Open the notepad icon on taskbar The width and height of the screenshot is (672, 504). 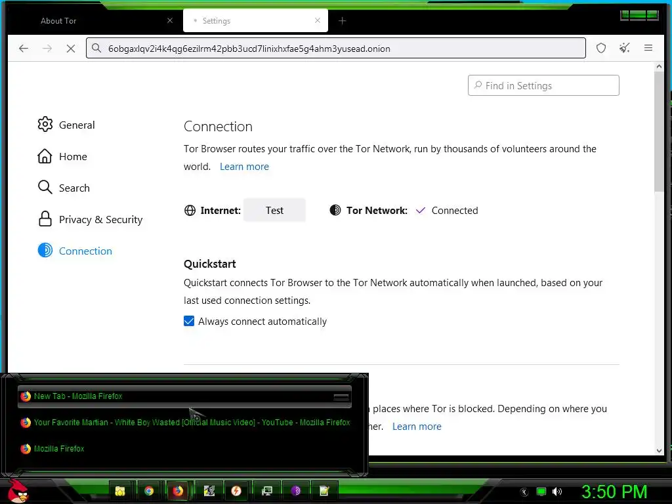[x=324, y=491]
